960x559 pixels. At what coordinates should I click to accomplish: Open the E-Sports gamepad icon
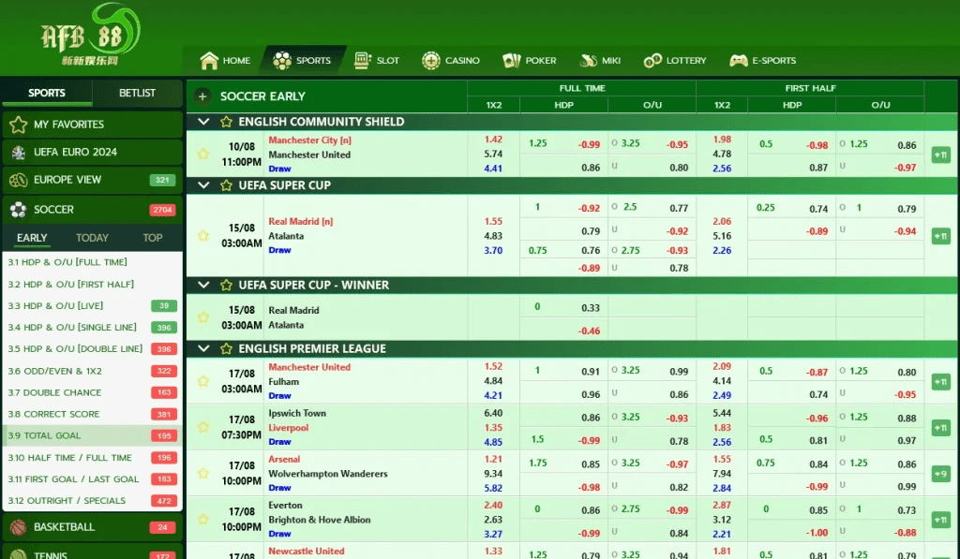pyautogui.click(x=739, y=61)
